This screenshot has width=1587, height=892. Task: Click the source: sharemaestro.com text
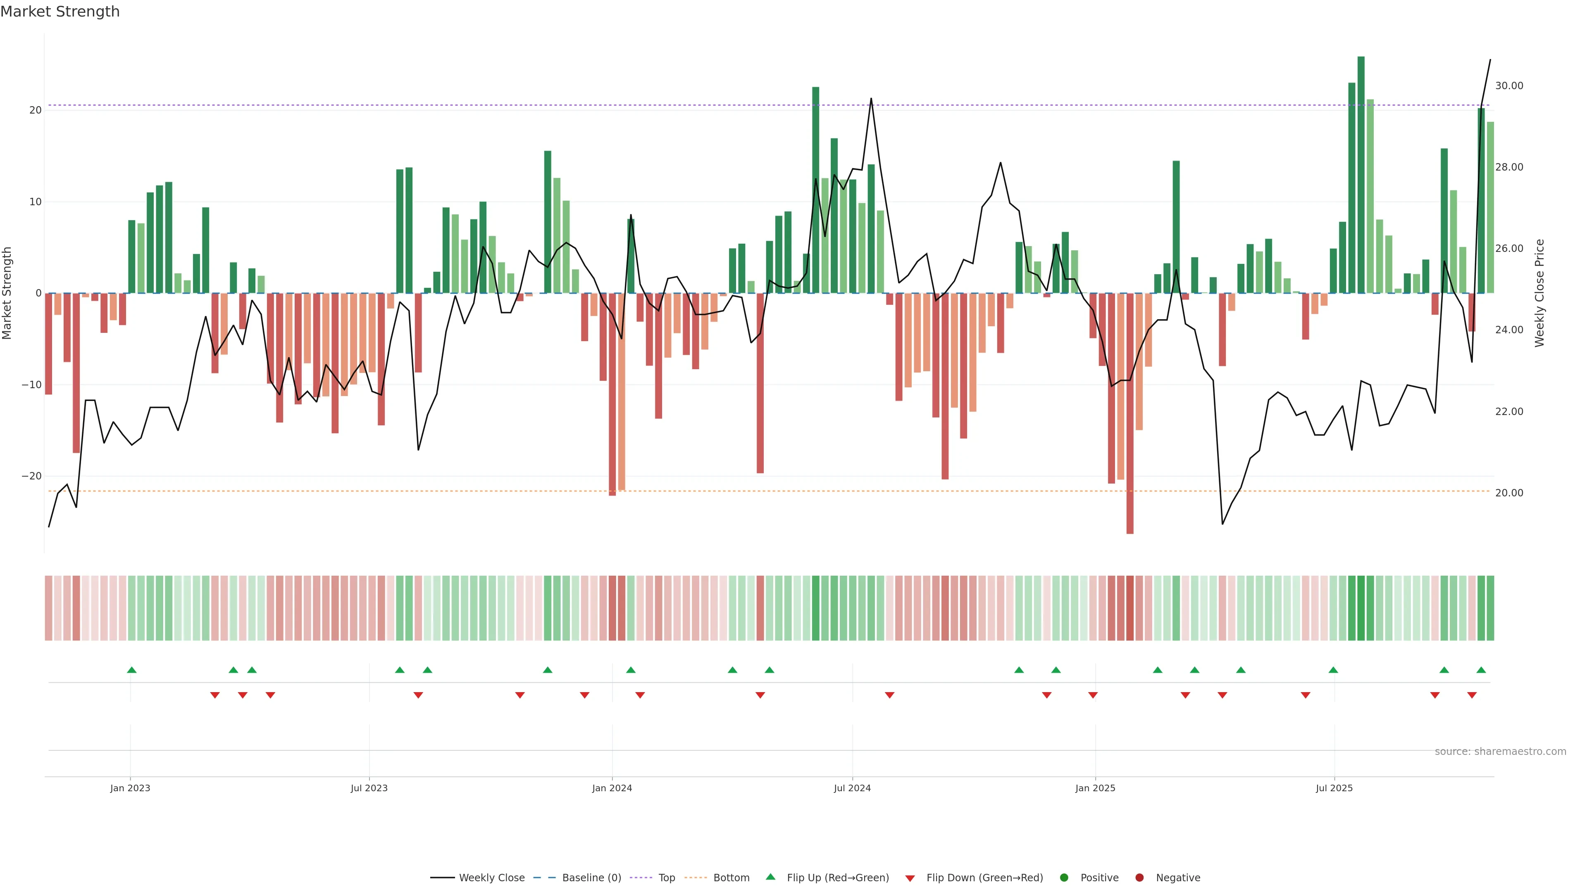coord(1500,752)
